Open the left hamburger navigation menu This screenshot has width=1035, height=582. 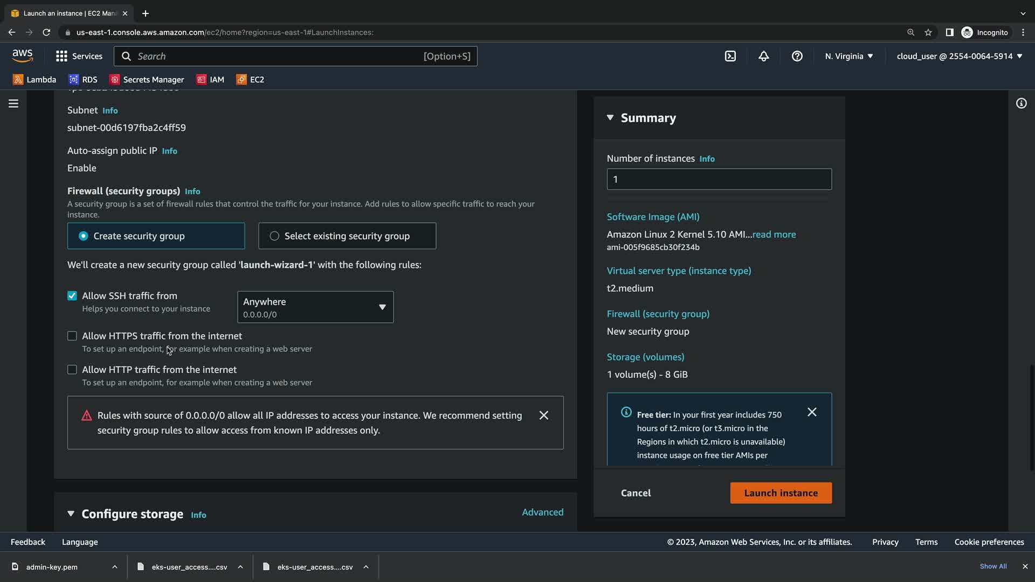coord(13,103)
